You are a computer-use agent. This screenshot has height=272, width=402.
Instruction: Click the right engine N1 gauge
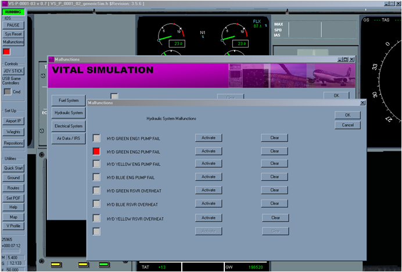point(235,35)
